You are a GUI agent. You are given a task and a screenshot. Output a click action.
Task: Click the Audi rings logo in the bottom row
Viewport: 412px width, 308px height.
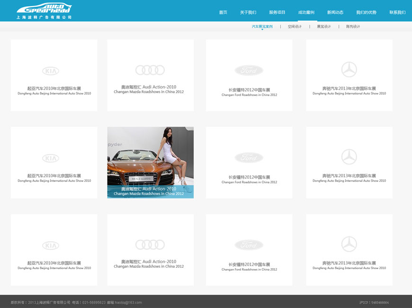pyautogui.click(x=150, y=245)
